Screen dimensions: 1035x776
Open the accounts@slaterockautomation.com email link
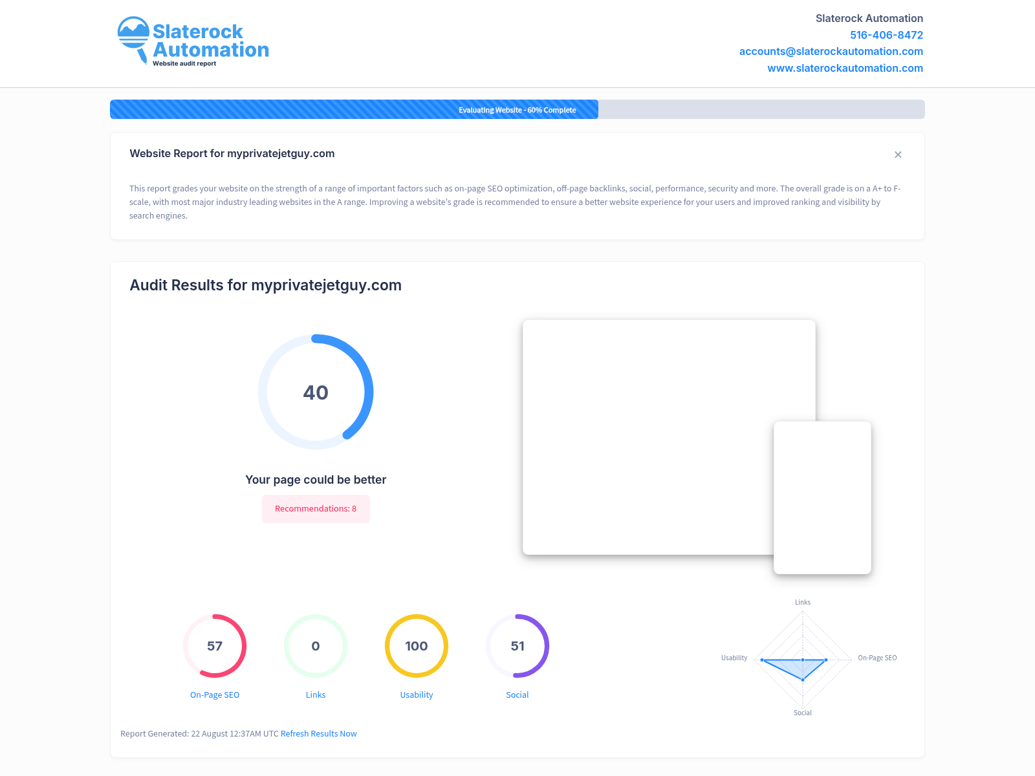(x=831, y=51)
